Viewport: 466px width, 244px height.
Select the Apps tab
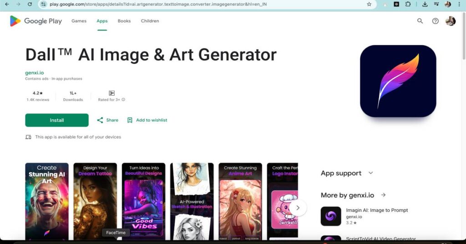click(102, 21)
